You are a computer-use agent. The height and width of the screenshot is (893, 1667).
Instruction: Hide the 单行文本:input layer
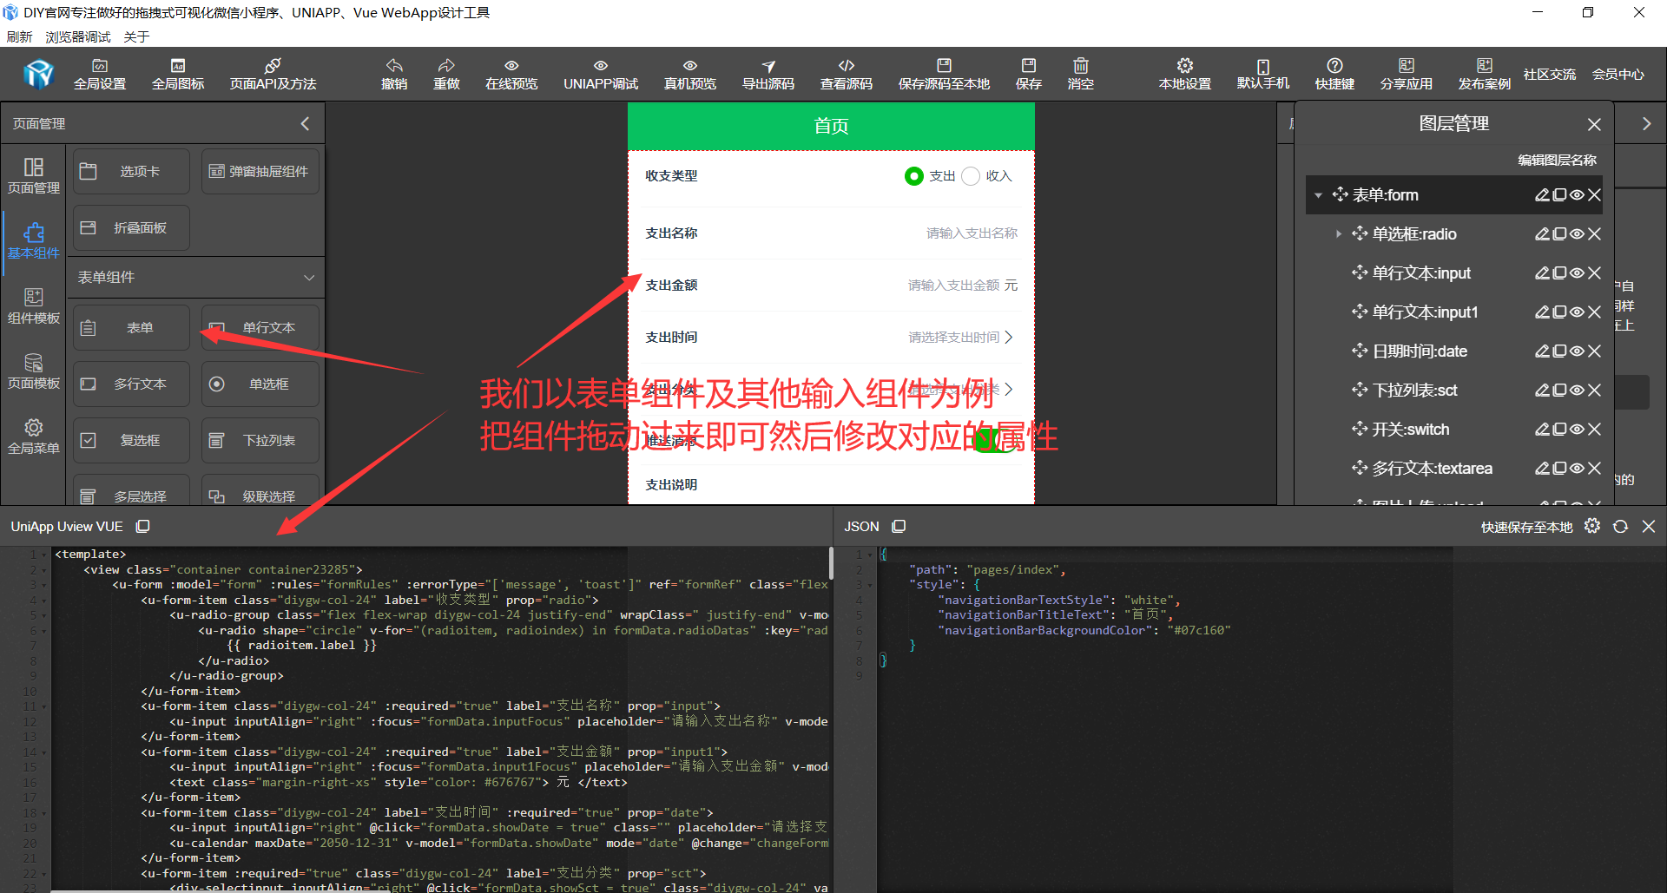1577,273
